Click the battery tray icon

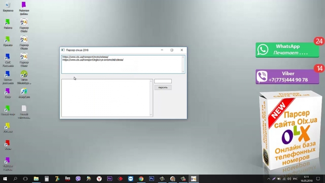279,179
